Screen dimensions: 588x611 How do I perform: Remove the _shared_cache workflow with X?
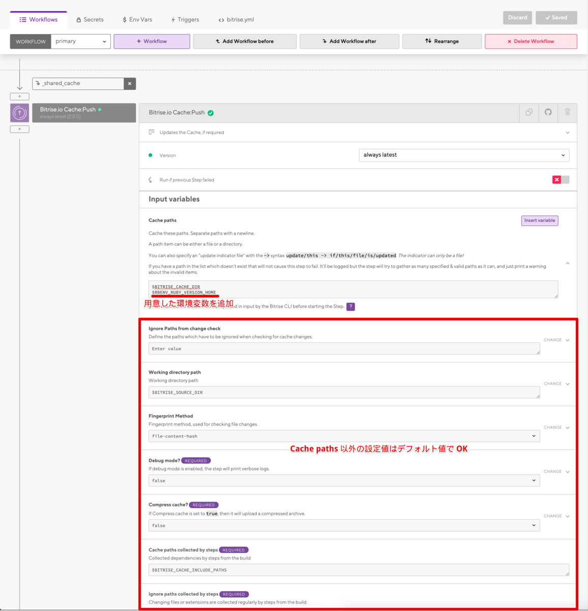[130, 84]
